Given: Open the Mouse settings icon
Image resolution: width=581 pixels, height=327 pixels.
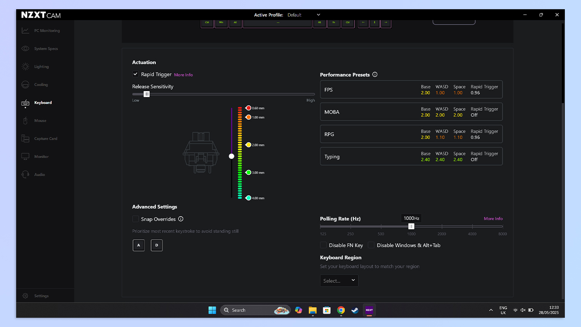Looking at the screenshot, I should 25,121.
